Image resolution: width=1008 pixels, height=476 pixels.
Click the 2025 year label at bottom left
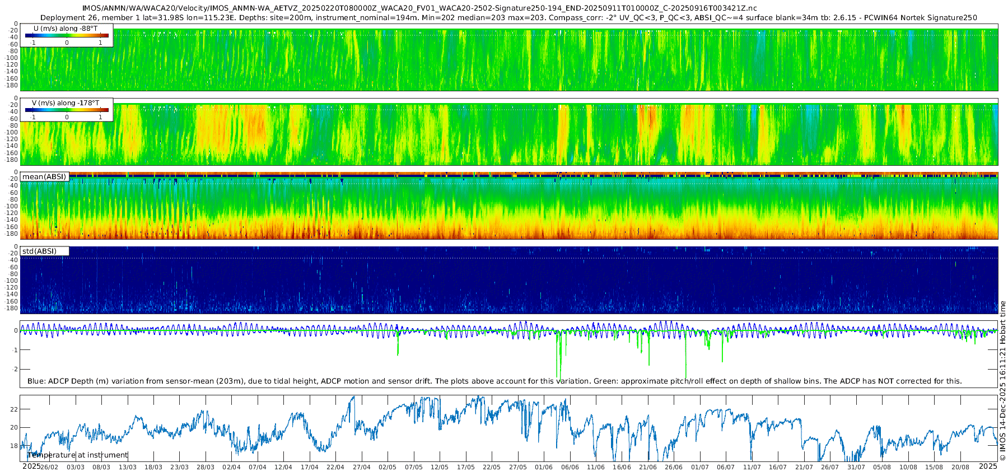(31, 466)
